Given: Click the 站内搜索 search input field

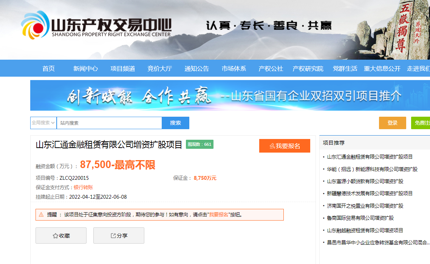Looking at the screenshot, I should coord(109,123).
